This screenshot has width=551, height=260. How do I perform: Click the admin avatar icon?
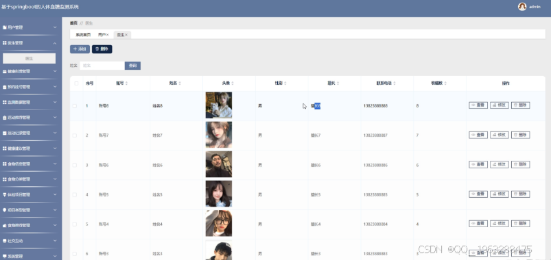[x=522, y=7]
